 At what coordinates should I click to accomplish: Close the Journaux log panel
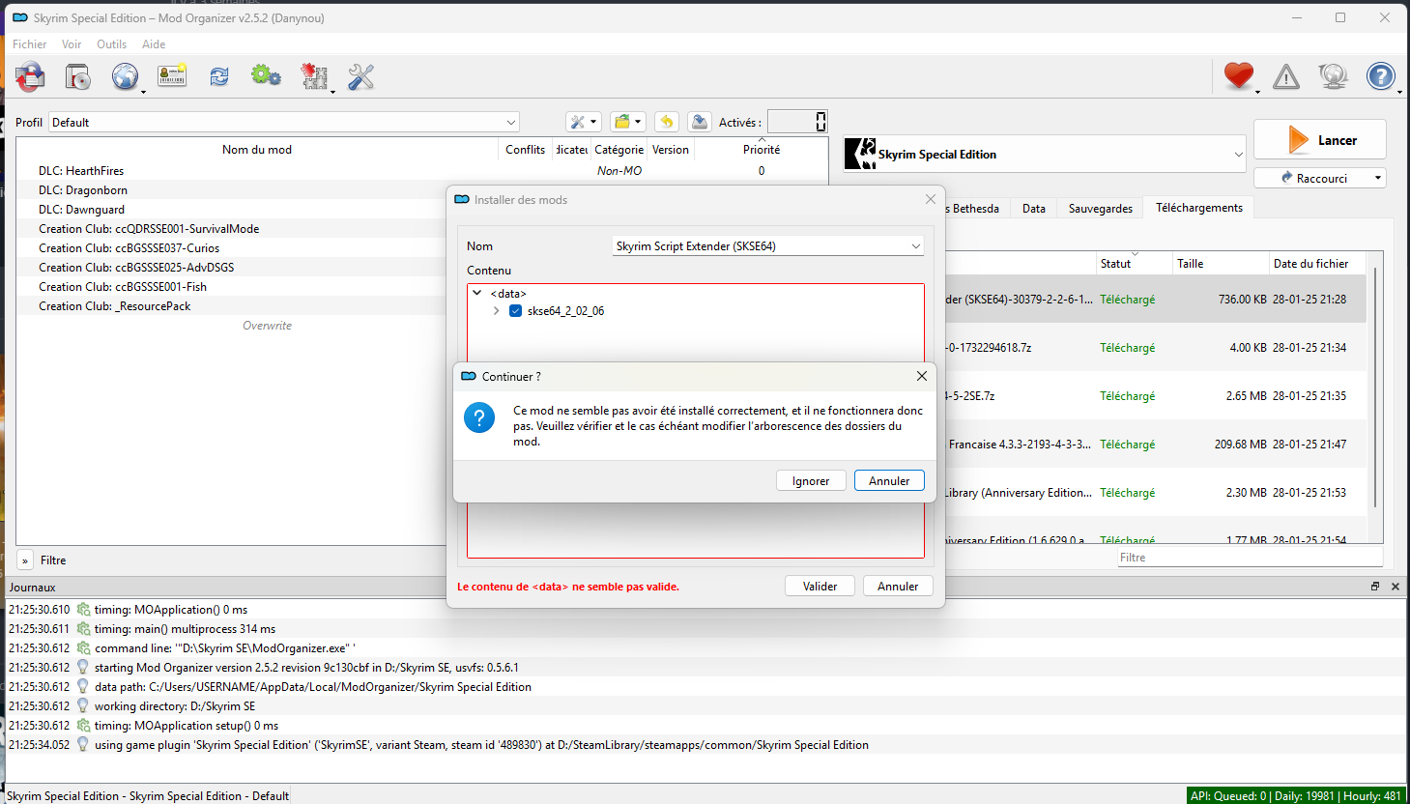1396,587
